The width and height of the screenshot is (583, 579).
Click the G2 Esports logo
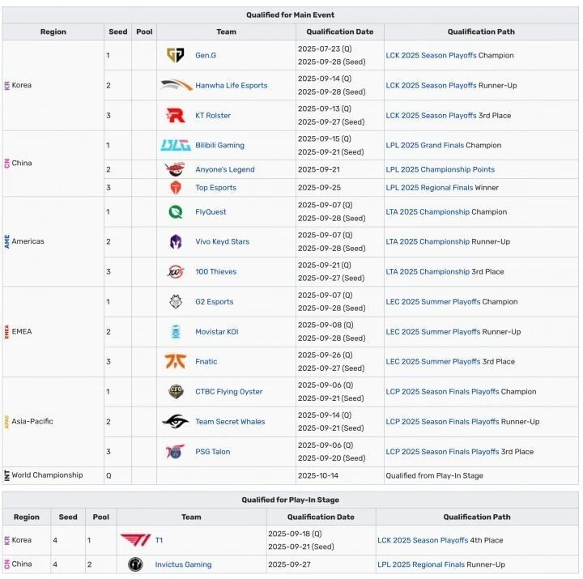click(176, 302)
